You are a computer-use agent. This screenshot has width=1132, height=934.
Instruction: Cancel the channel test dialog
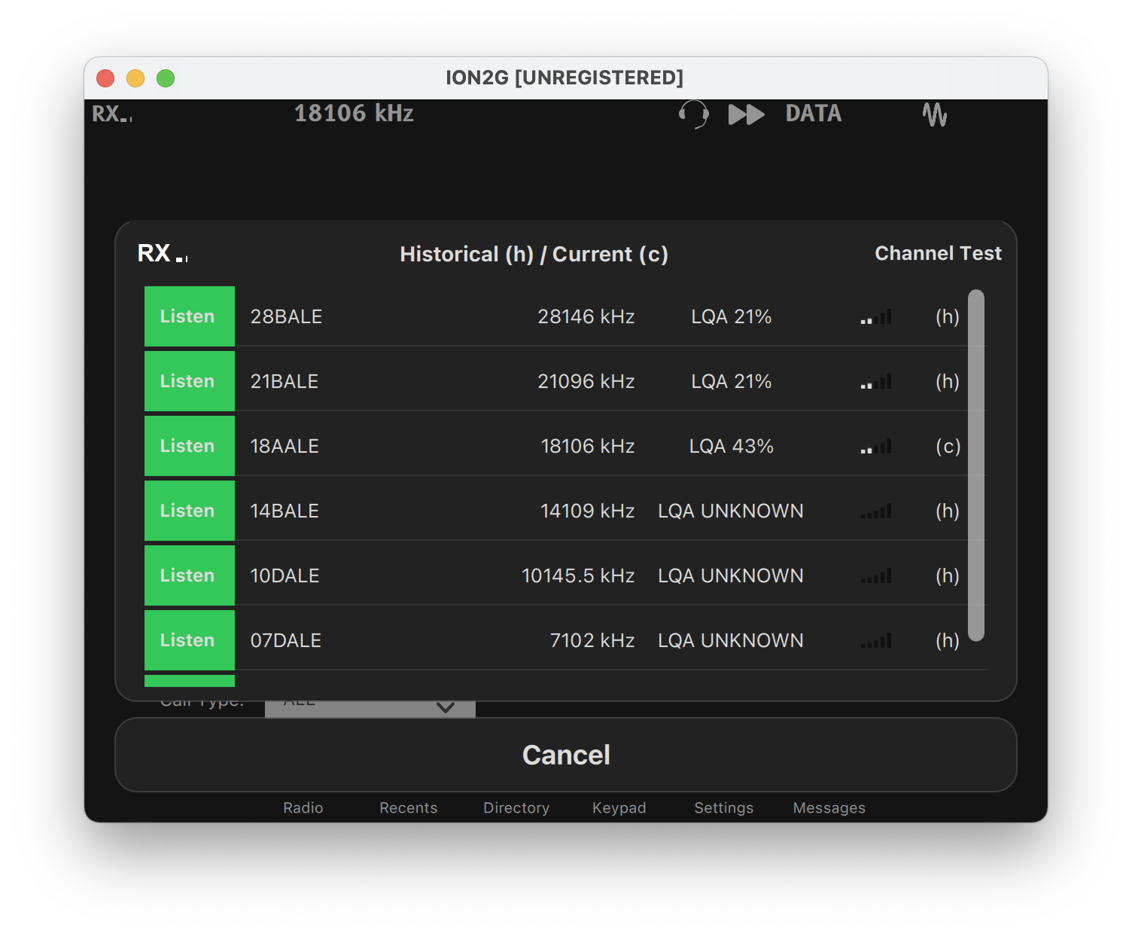coord(565,755)
